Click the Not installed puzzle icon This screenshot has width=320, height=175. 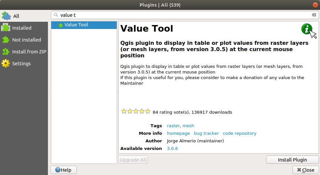[x=6, y=40]
